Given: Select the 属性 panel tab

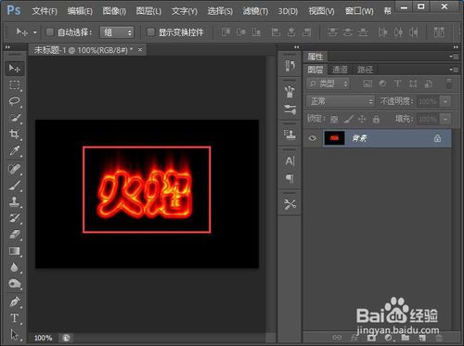Looking at the screenshot, I should pos(316,57).
